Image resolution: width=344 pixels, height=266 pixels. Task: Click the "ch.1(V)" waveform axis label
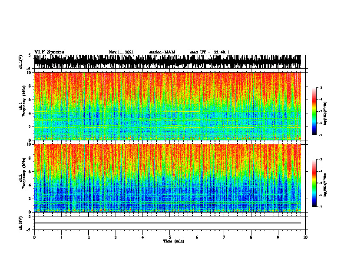(20, 62)
